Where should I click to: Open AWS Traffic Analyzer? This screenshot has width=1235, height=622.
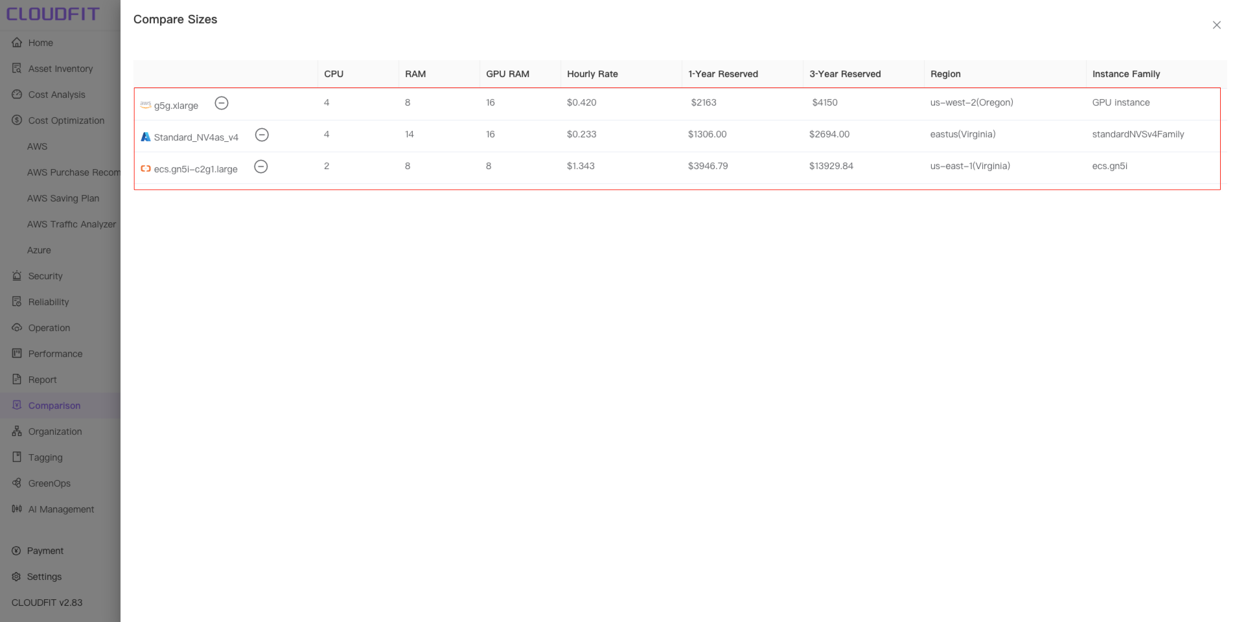tap(72, 224)
